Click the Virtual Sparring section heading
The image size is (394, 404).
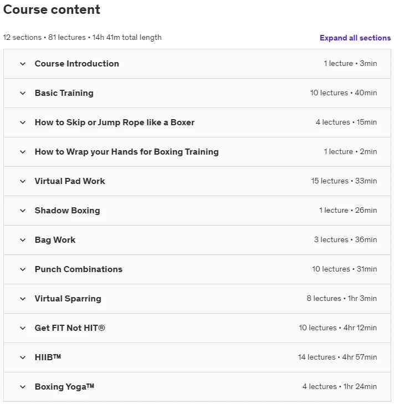[x=68, y=298]
